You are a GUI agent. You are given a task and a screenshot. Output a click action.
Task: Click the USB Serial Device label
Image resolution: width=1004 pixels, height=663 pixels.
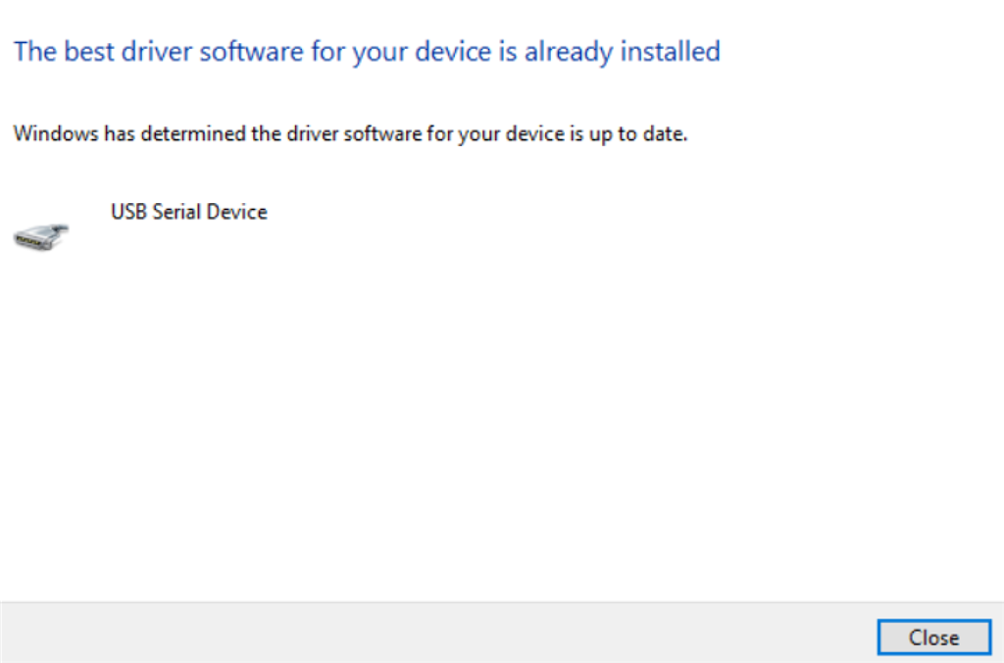[189, 212]
